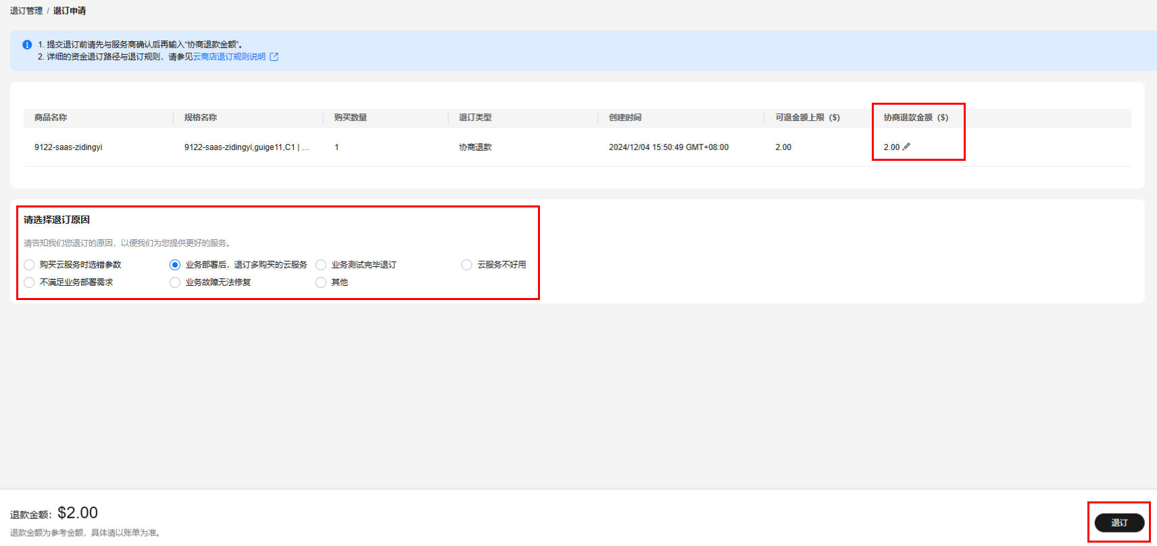Viewport: 1157px width, 546px height.
Task: Click the creation time 2024/12/04 15:50:49 cell
Action: pyautogui.click(x=668, y=147)
